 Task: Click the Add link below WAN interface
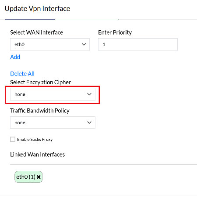click(x=15, y=57)
